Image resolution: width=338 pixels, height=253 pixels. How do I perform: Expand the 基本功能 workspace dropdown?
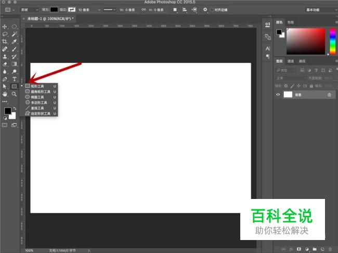click(x=318, y=9)
